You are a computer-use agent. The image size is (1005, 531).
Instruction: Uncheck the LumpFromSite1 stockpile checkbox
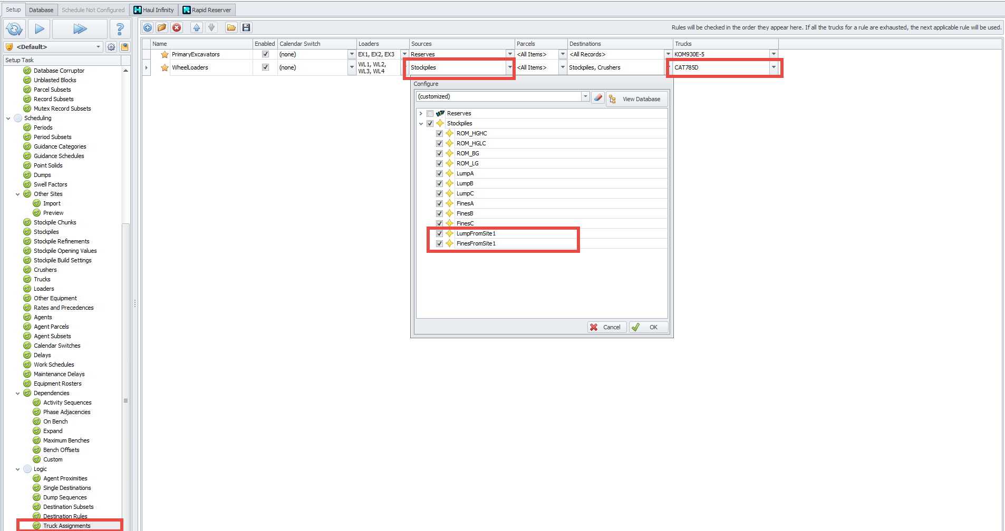click(439, 233)
